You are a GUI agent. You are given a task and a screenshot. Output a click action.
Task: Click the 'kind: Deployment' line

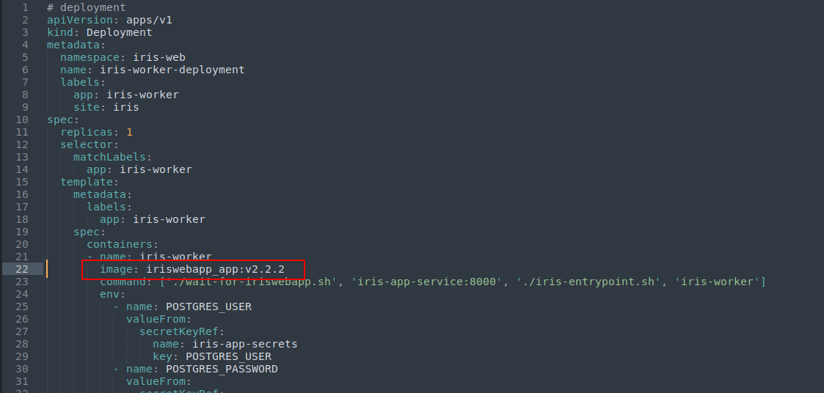(99, 32)
